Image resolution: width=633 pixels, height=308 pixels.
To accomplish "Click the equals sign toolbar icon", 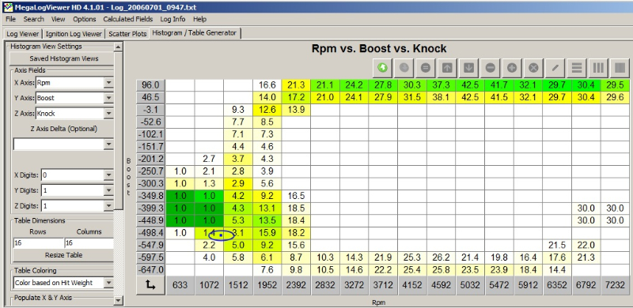I will [x=426, y=68].
